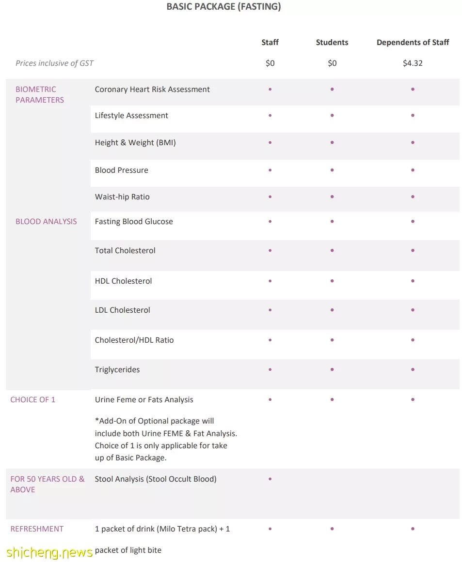Click the Students dot for HDL Cholesterol
Viewport: 462px width, 562px height.
coord(332,281)
